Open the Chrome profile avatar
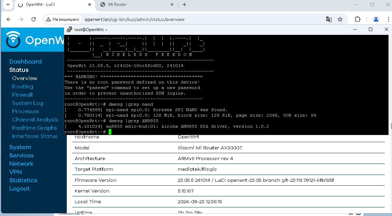 (x=376, y=19)
